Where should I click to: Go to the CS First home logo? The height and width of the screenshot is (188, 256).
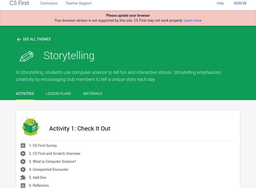(x=19, y=3)
